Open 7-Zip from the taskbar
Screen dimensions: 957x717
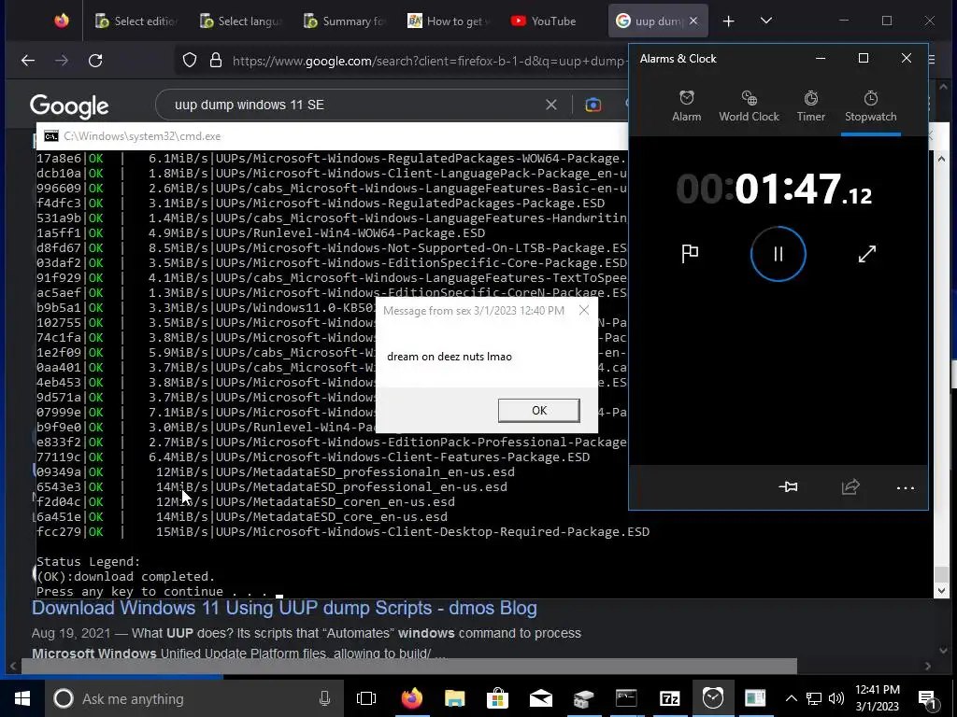tap(669, 698)
